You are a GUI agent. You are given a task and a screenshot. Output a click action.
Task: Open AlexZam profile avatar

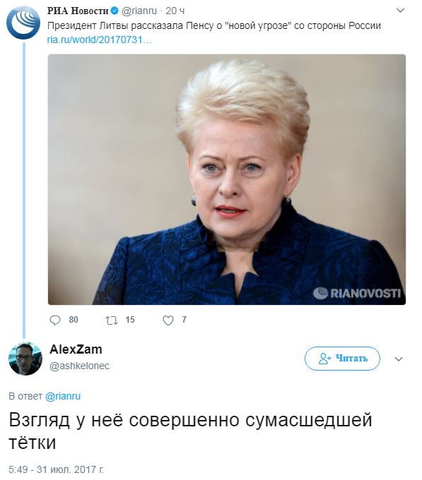coord(25,359)
